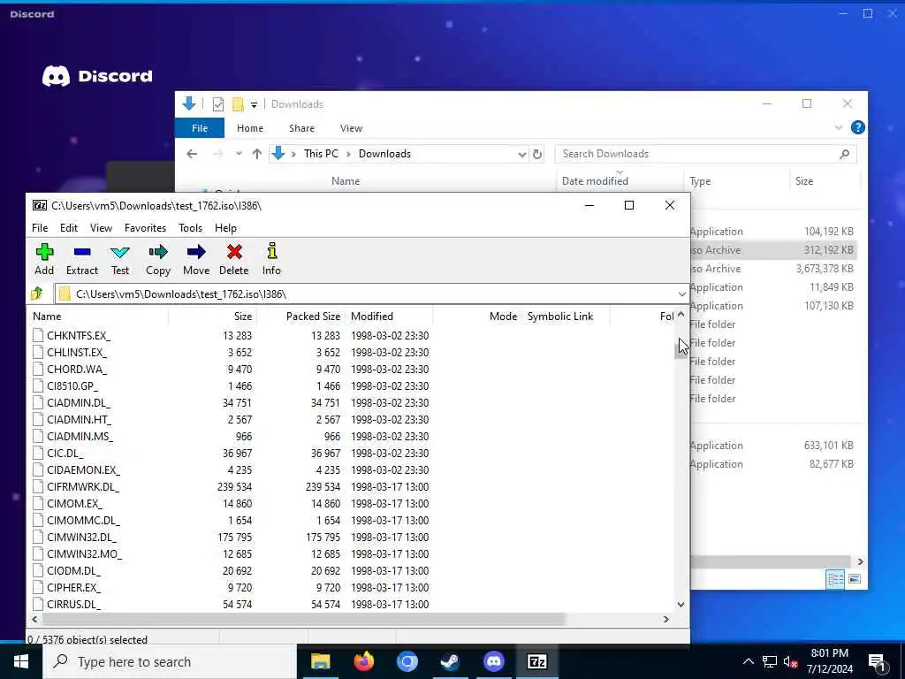Click the This PC breadcrumb in Explorer
The width and height of the screenshot is (905, 679).
321,154
